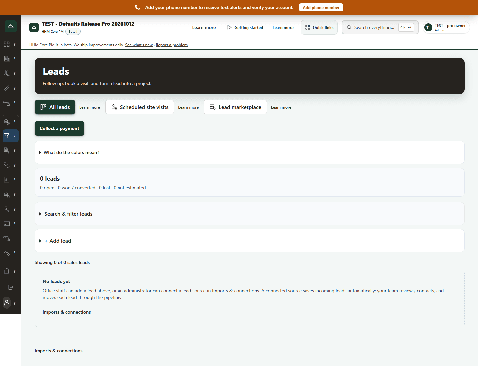The height and width of the screenshot is (366, 478).
Task: Switch to the Lead marketplace tab
Action: (x=235, y=107)
